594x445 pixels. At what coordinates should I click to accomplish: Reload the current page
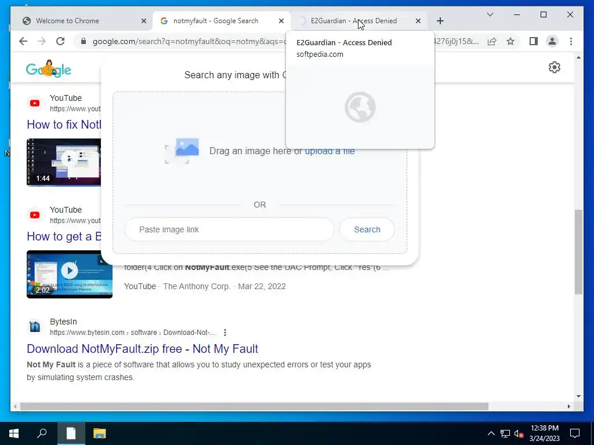pyautogui.click(x=60, y=41)
